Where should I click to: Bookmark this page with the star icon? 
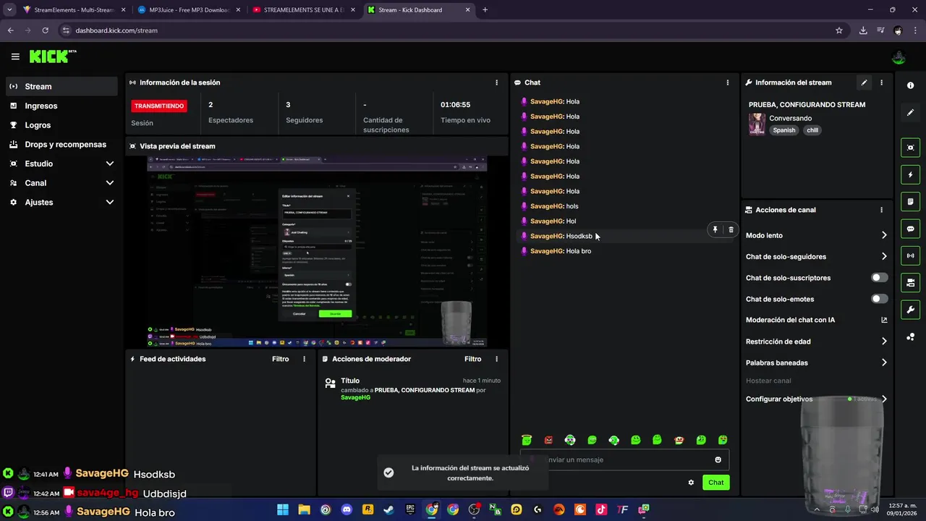click(x=839, y=30)
